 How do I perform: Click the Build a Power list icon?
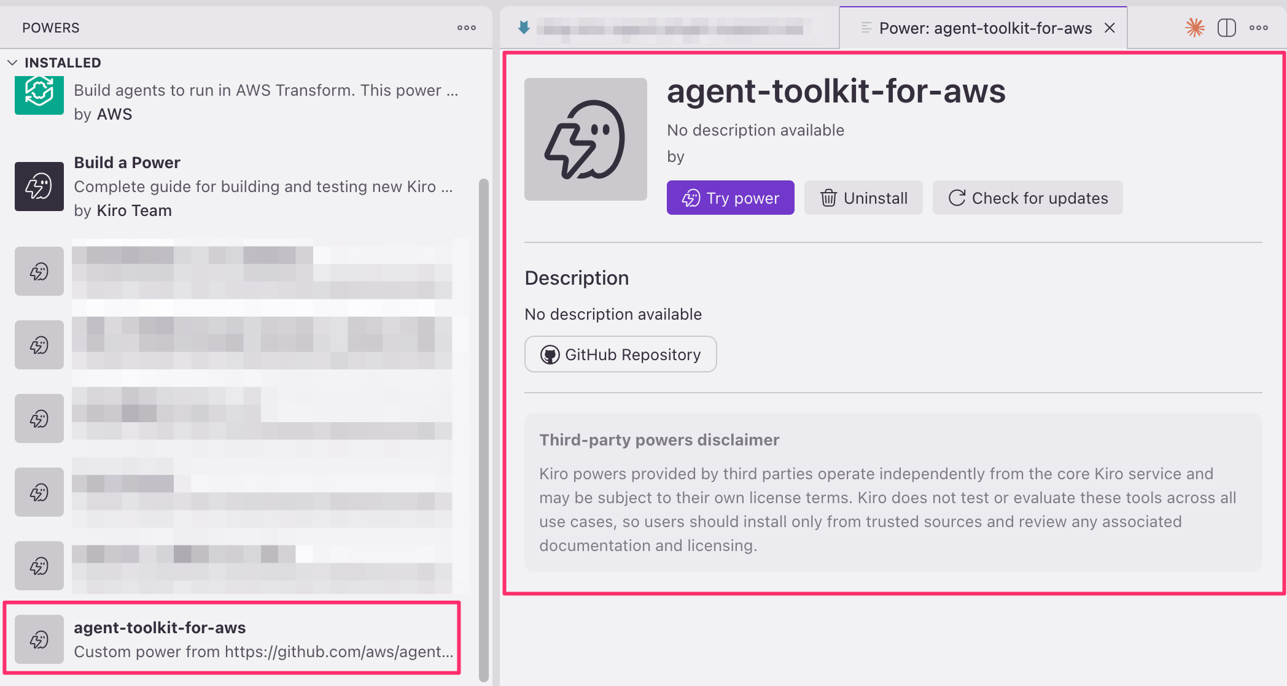pyautogui.click(x=39, y=187)
